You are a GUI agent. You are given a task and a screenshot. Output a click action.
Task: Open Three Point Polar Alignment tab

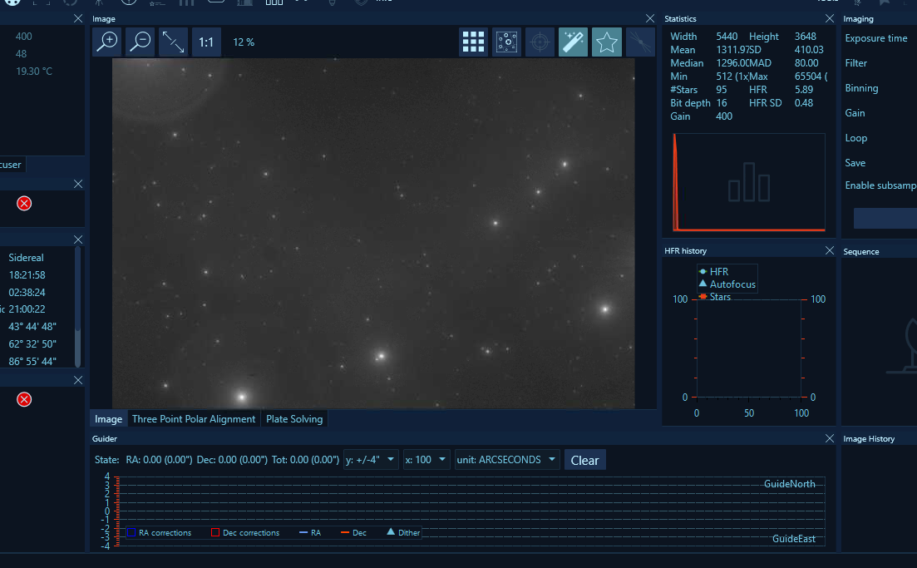(x=194, y=419)
